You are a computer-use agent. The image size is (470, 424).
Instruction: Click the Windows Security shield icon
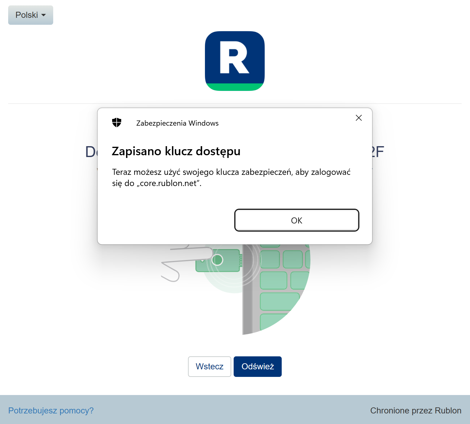tap(117, 123)
